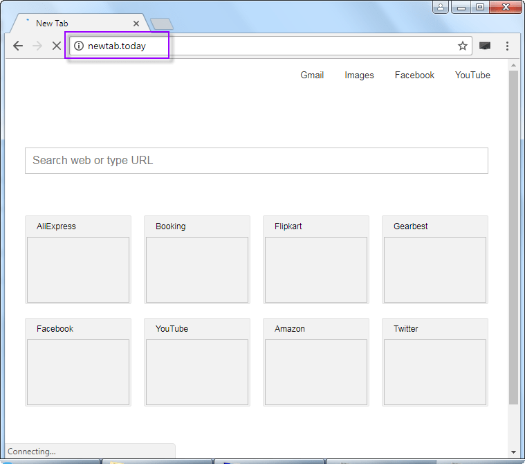Bookmark this page with the star icon
Viewport: 525px width, 464px height.
(x=462, y=46)
